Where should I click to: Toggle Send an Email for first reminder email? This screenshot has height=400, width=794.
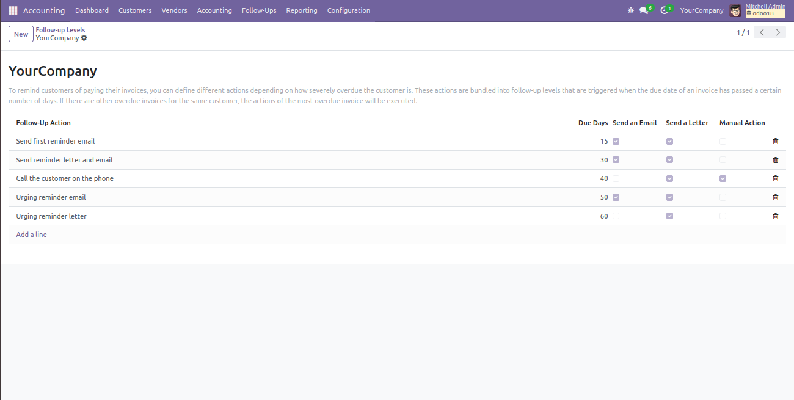pyautogui.click(x=616, y=141)
